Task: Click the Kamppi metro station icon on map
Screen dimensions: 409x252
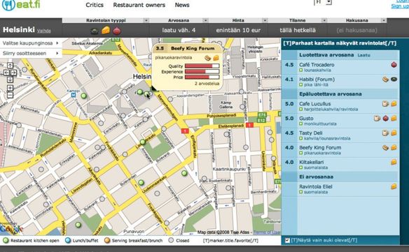Action: [x=74, y=95]
